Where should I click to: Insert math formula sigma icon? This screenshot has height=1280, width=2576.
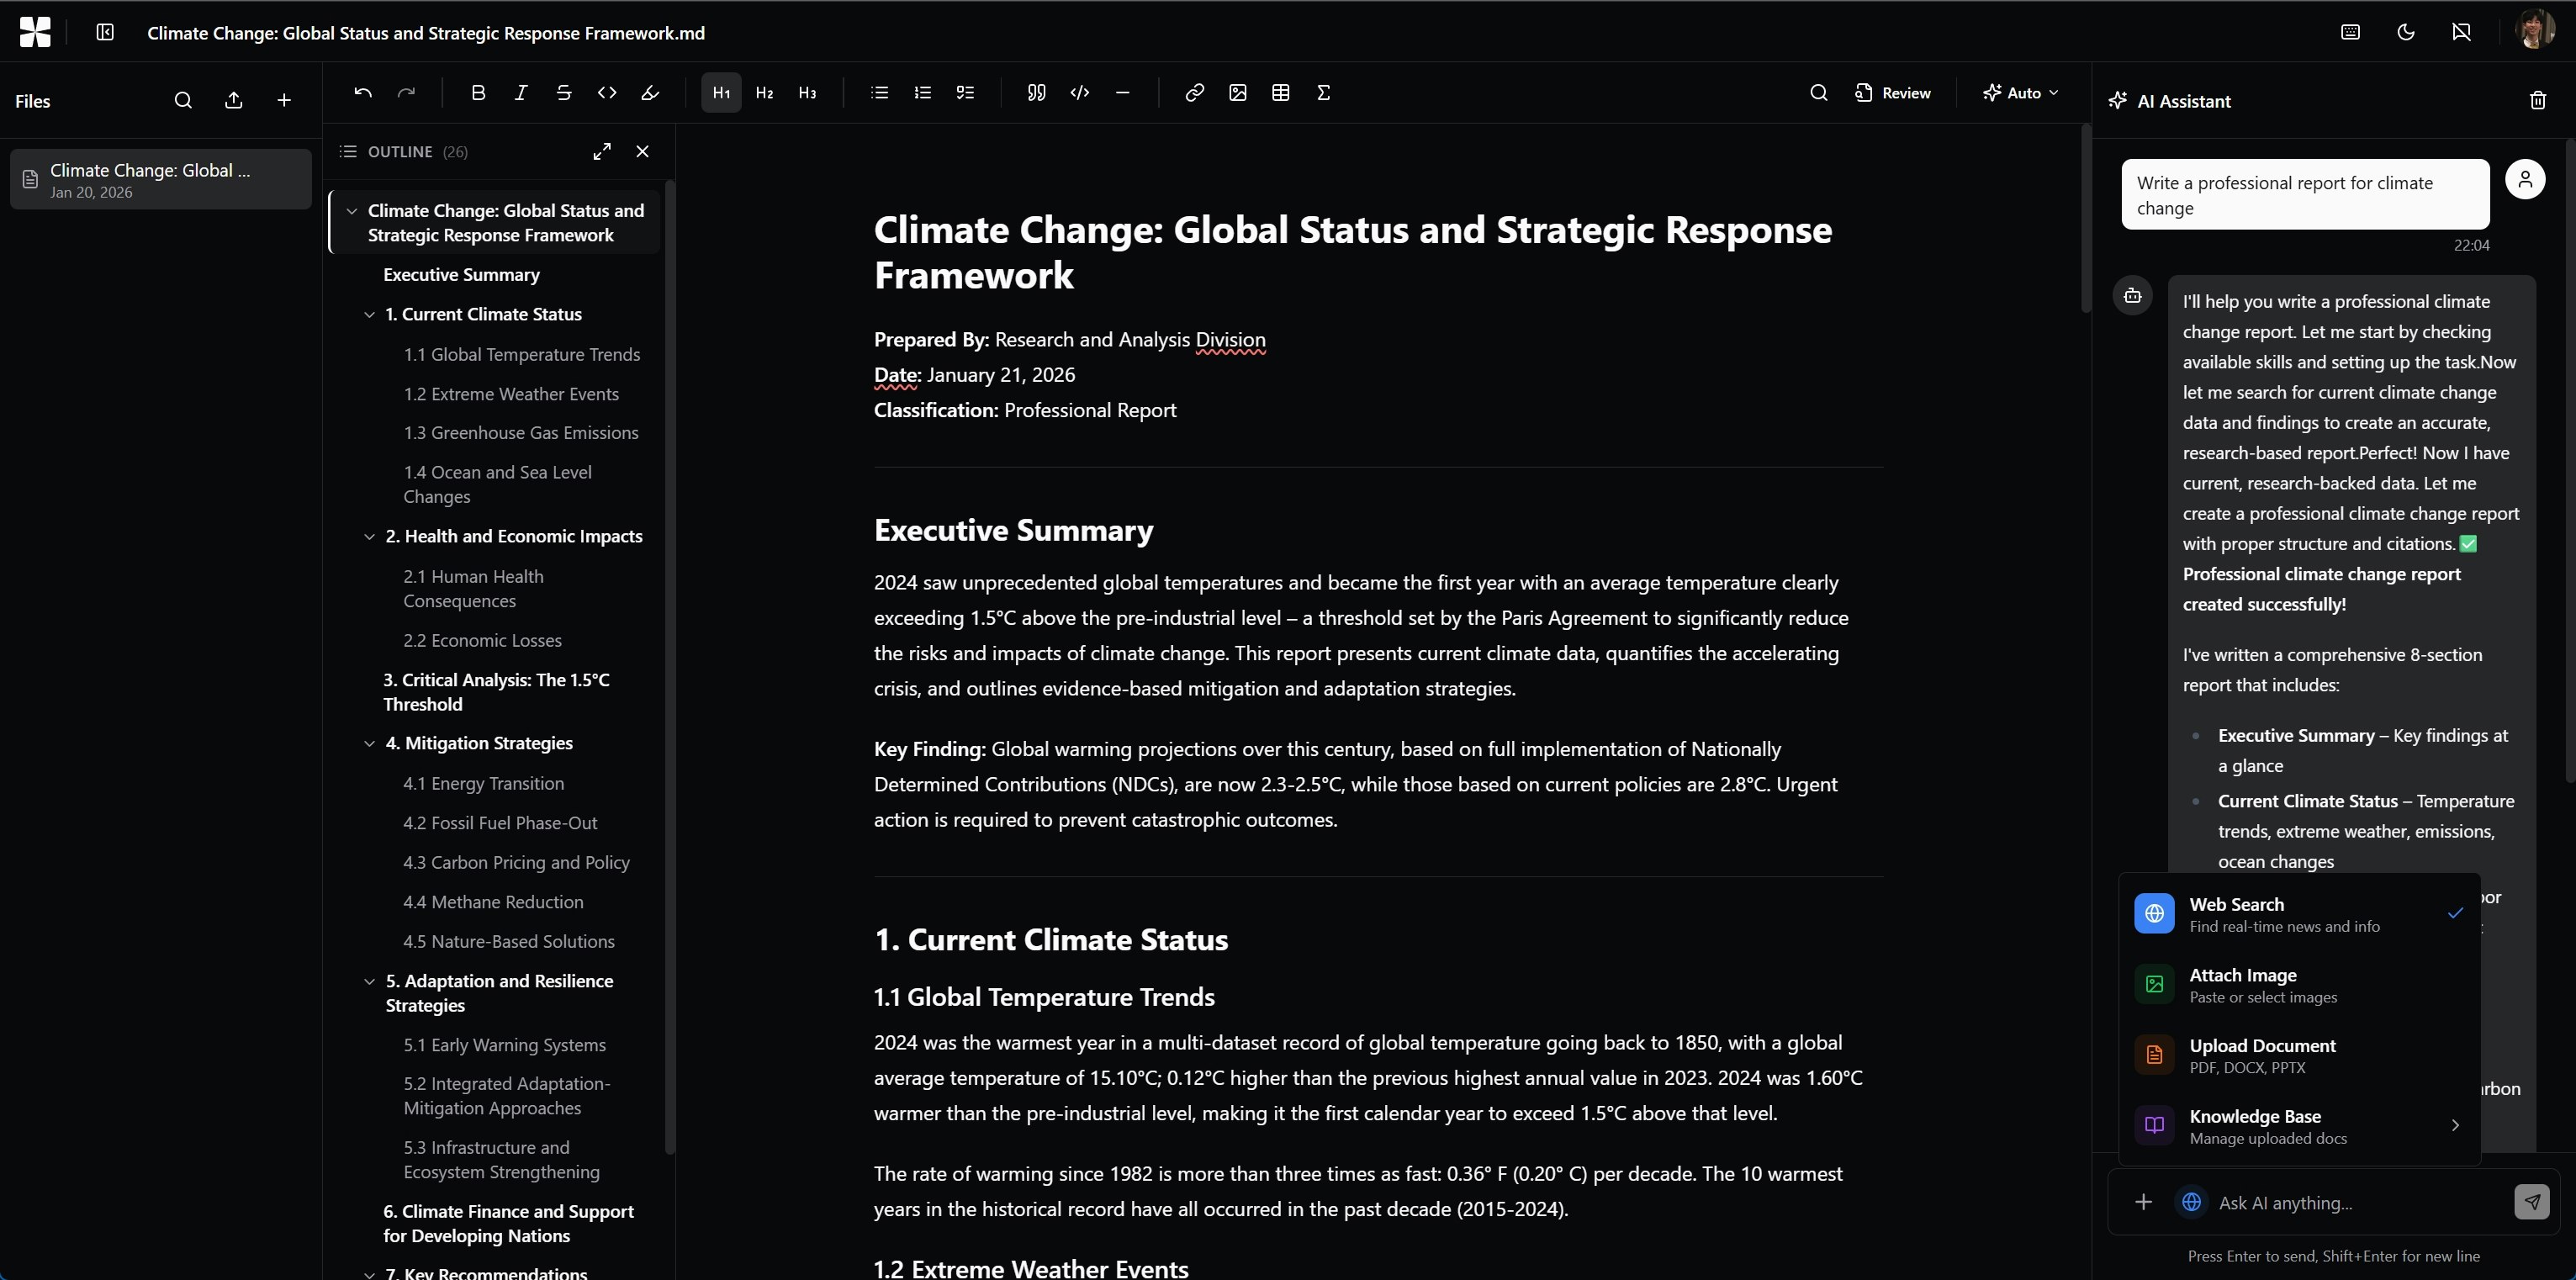coord(1323,93)
